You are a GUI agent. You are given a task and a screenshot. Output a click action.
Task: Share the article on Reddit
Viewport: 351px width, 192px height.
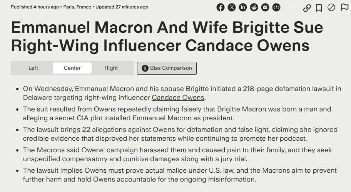(254, 8)
